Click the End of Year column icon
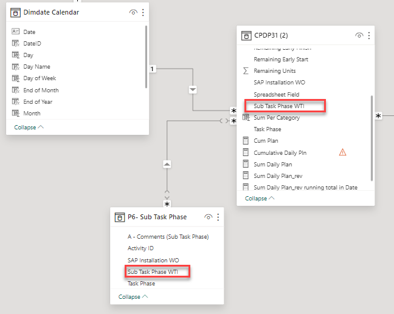 pos(16,101)
